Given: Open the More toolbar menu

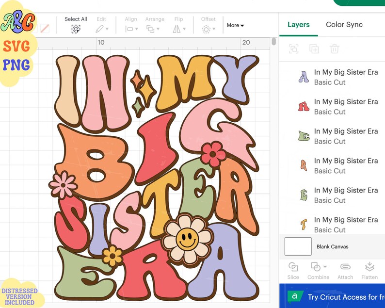Looking at the screenshot, I should click(235, 25).
